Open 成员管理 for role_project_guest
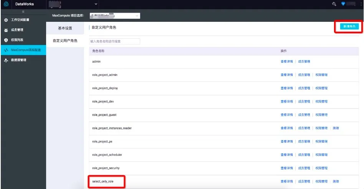364x189 pixels. pos(304,115)
